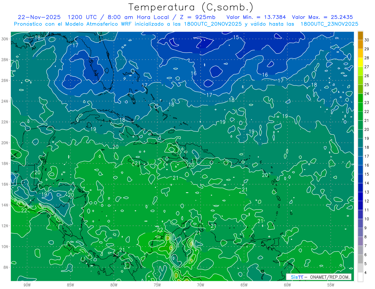Image resolution: width=375 pixels, height=289 pixels.
Task: Click the color legend label '30'
Action: click(367, 40)
